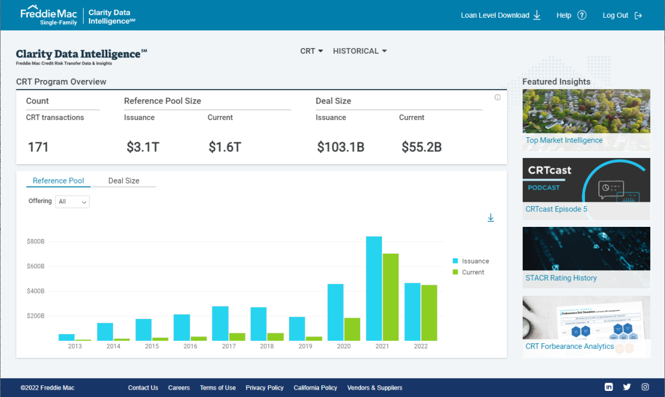Open the Twitter icon in footer
Screen dimensions: 665x397
627,387
